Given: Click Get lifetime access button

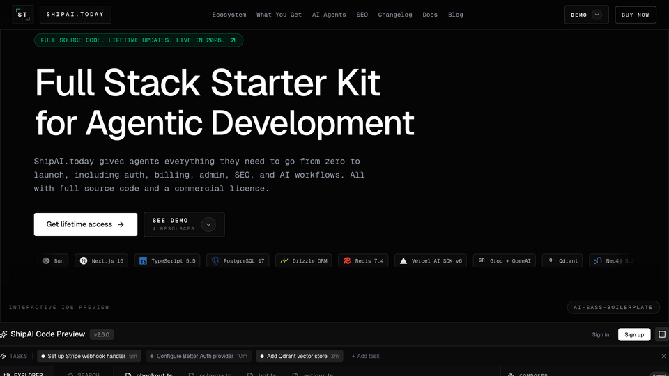Looking at the screenshot, I should pyautogui.click(x=85, y=224).
